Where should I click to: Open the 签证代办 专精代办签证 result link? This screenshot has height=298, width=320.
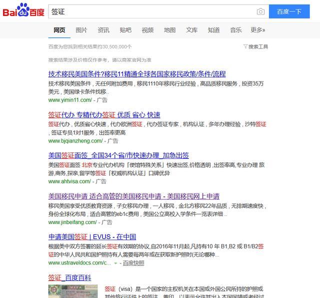pyautogui.click(x=104, y=115)
